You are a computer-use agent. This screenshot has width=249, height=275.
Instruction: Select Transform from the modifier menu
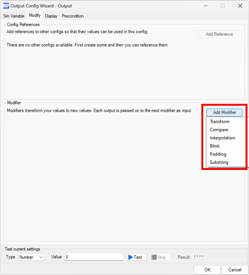click(220, 121)
